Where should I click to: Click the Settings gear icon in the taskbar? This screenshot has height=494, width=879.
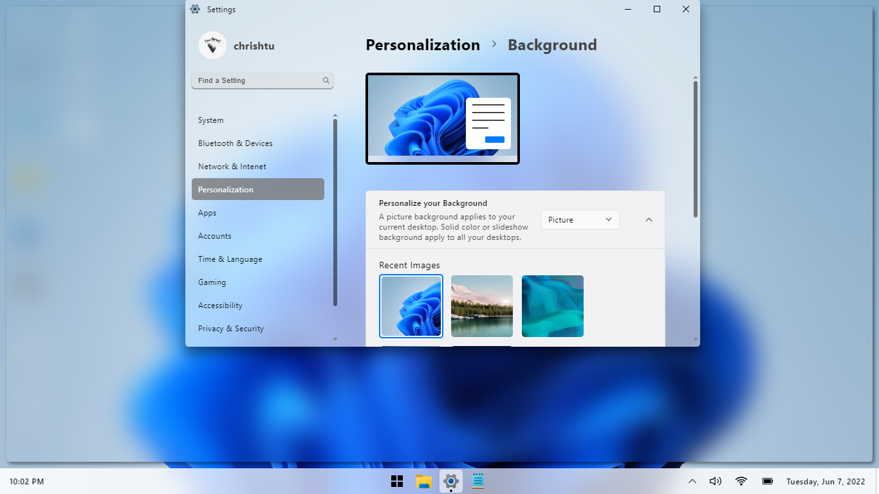tap(451, 481)
